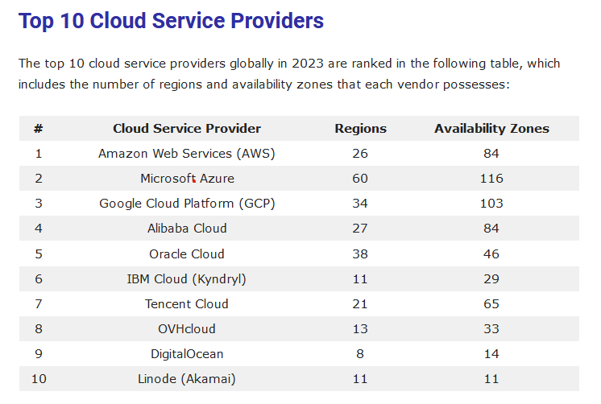601x404 pixels.
Task: Click Tencent Cloud availability zones value '65'
Action: coord(491,303)
